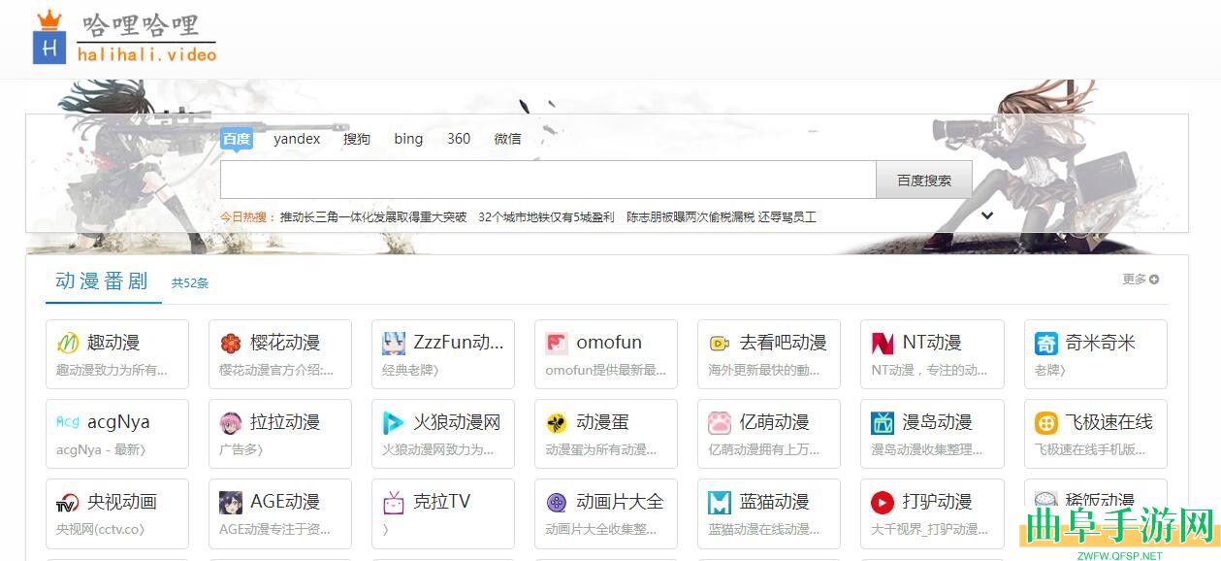Click the 打驴动漫 red play icon
1221x561 pixels.
click(x=883, y=502)
